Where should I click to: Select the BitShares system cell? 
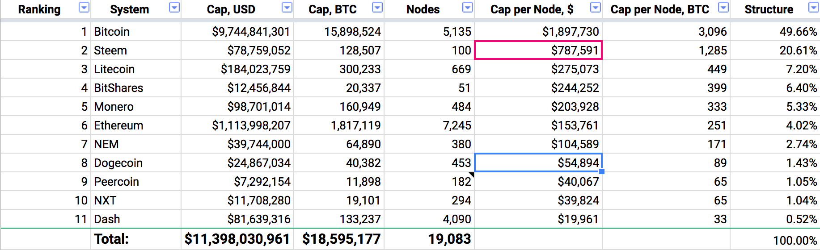click(136, 88)
